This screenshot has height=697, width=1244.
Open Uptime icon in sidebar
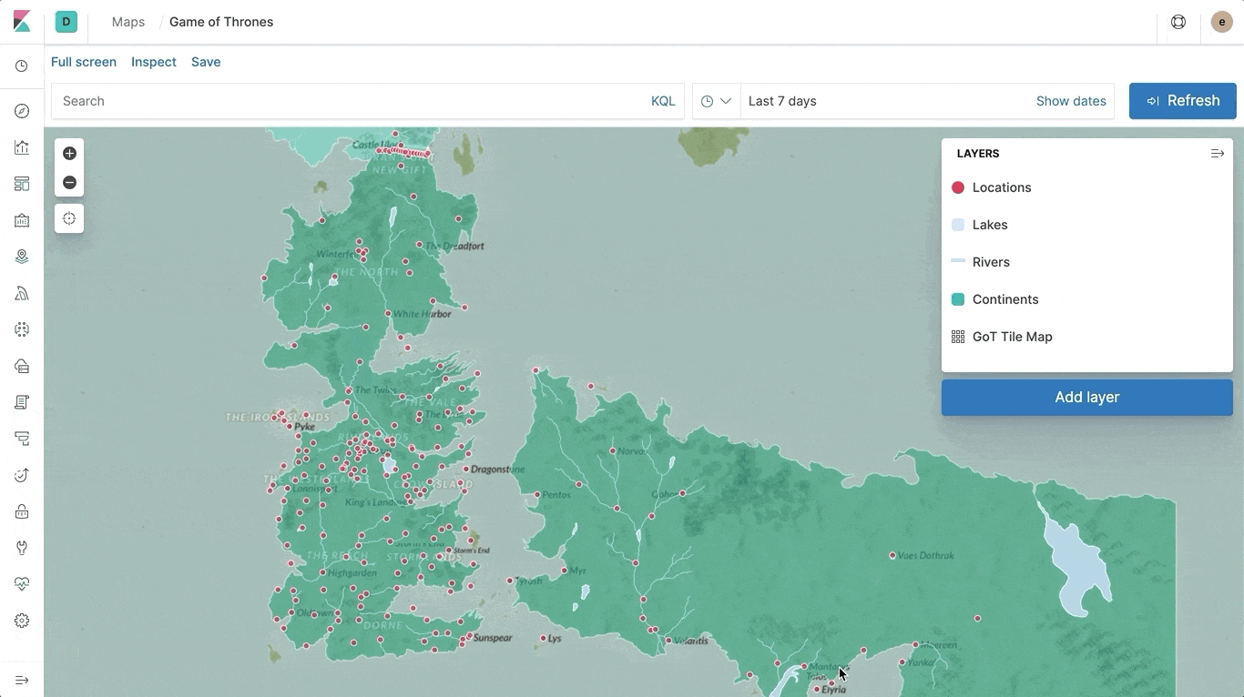coord(22,475)
